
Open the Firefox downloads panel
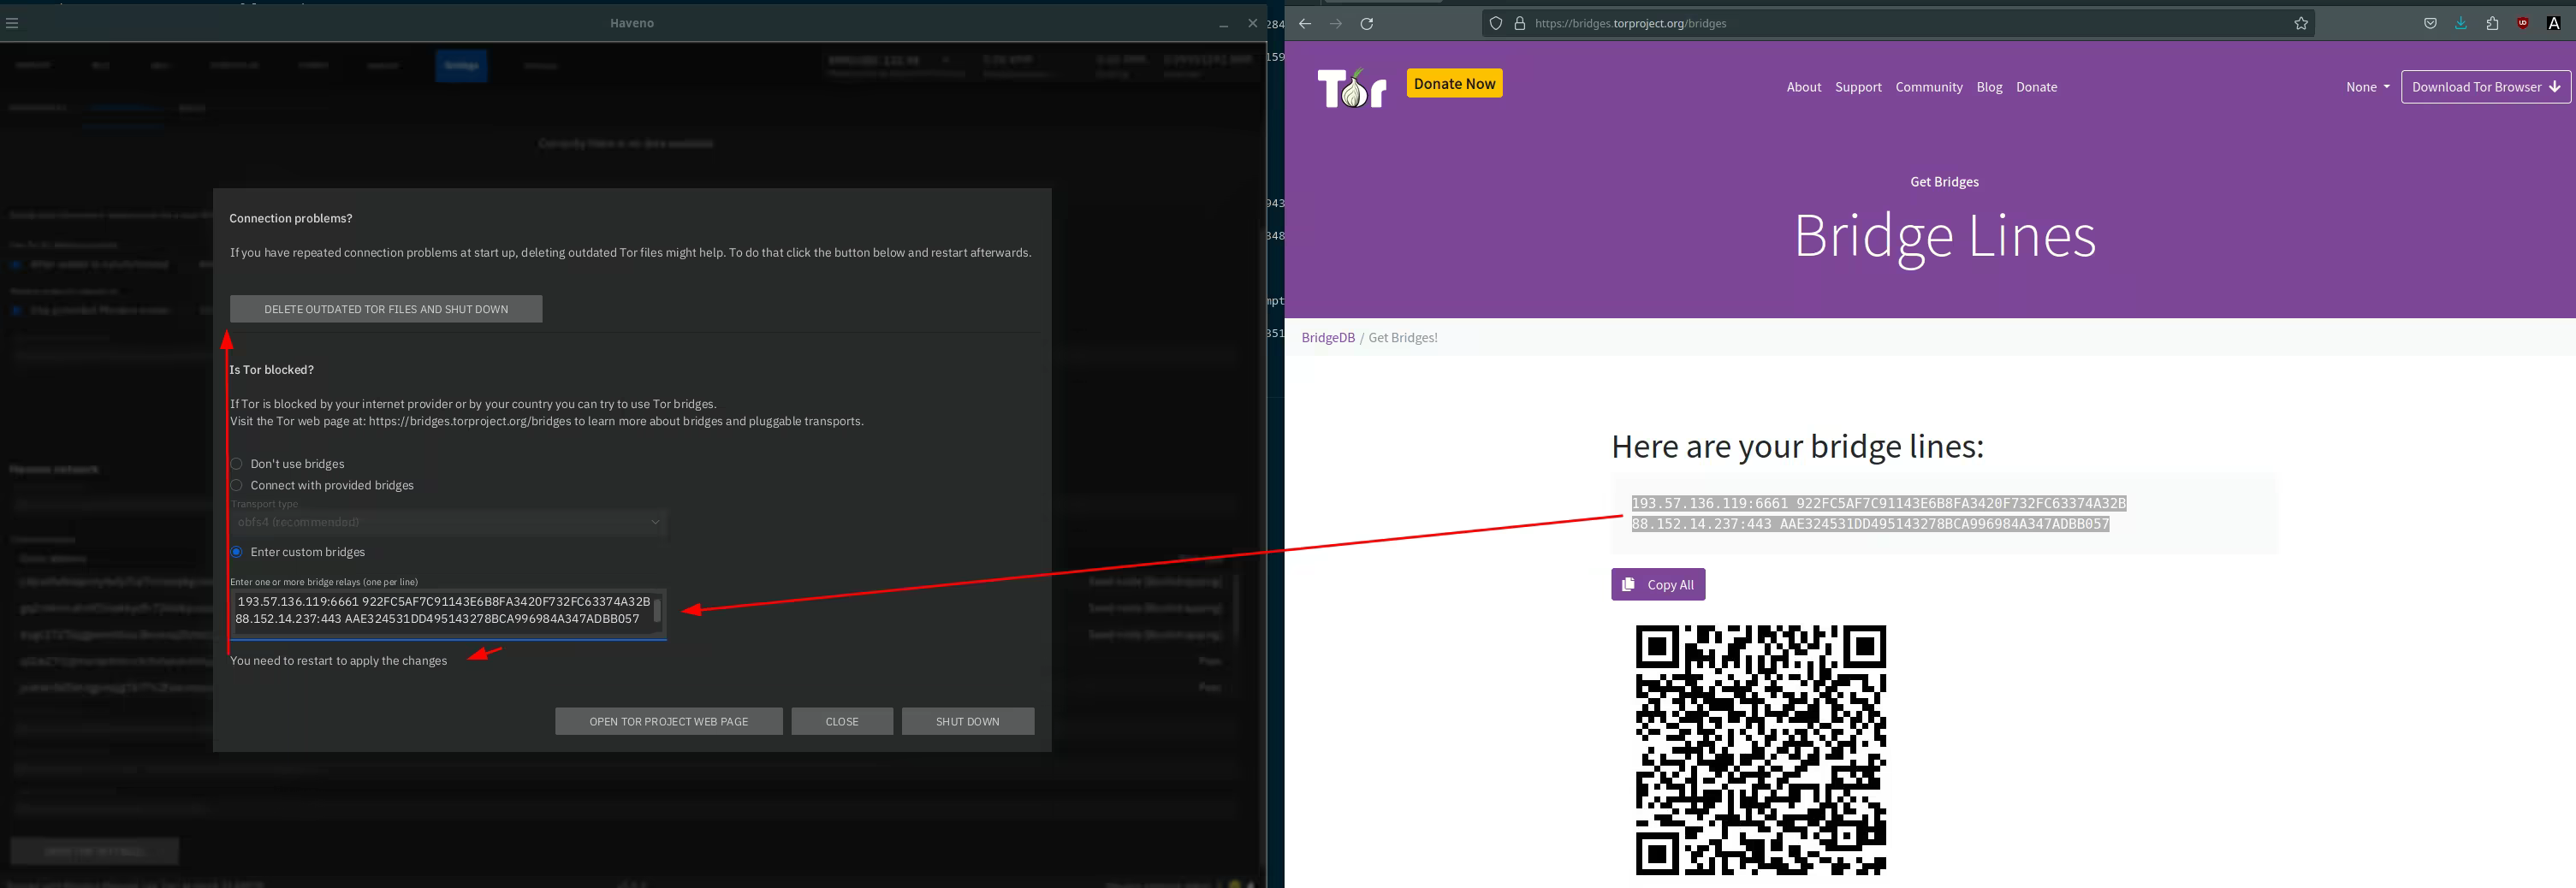point(2461,24)
